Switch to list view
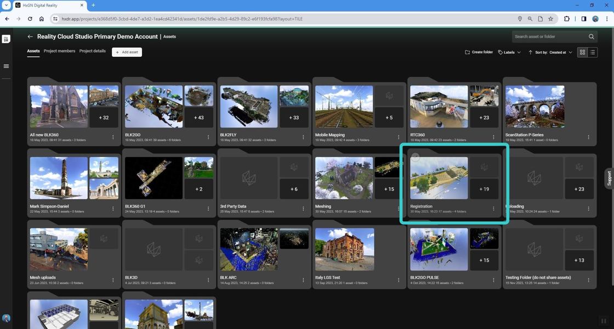The width and height of the screenshot is (614, 329). pos(593,52)
